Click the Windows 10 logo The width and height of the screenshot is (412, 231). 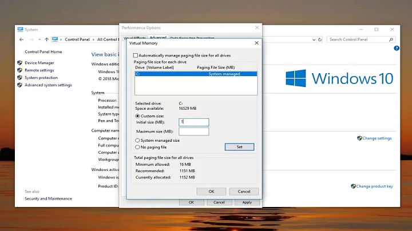[x=339, y=78]
